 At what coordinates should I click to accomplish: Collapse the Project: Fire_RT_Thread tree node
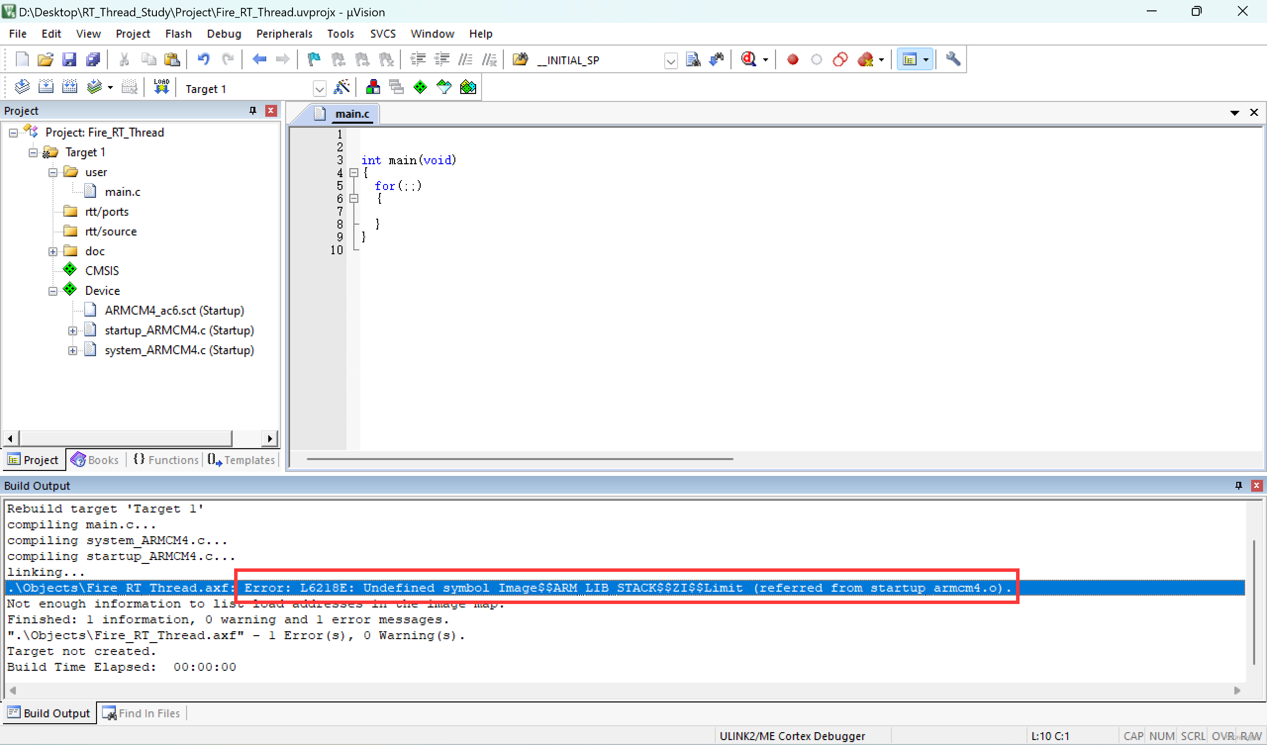tap(13, 133)
